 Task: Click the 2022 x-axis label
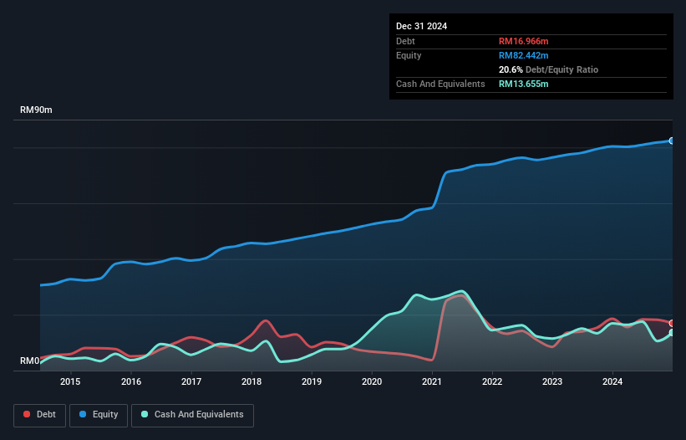coord(492,381)
